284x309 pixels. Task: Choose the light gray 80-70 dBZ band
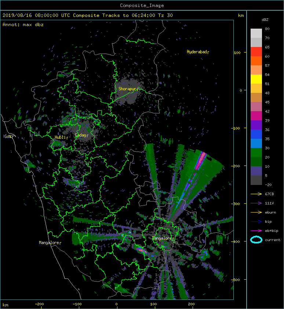(x=256, y=33)
